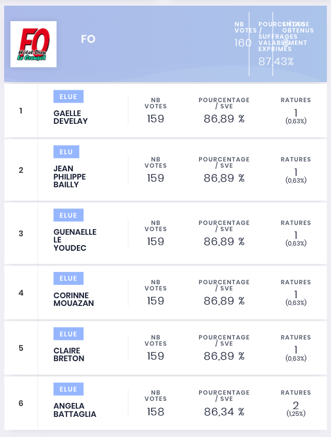Click the 87,43% percentage in the header
Screen dimensions: 331x437
[276, 61]
